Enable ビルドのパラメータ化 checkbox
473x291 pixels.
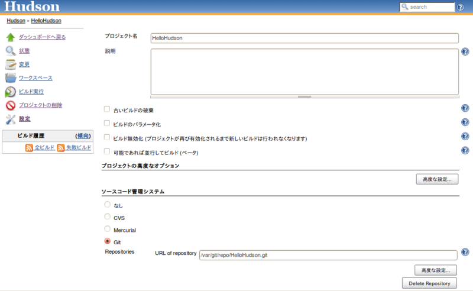click(107, 123)
